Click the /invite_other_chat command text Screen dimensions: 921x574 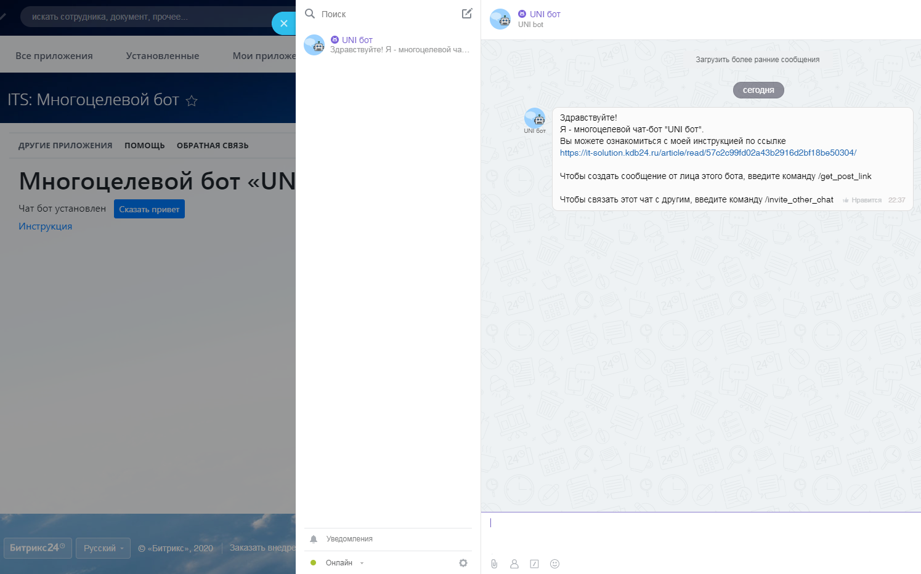pos(799,199)
